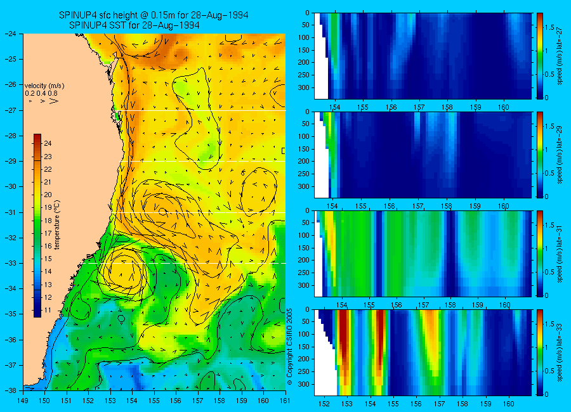Click the subtitle "SPINUP4 SST for 28-Aug-1994"

pos(135,25)
